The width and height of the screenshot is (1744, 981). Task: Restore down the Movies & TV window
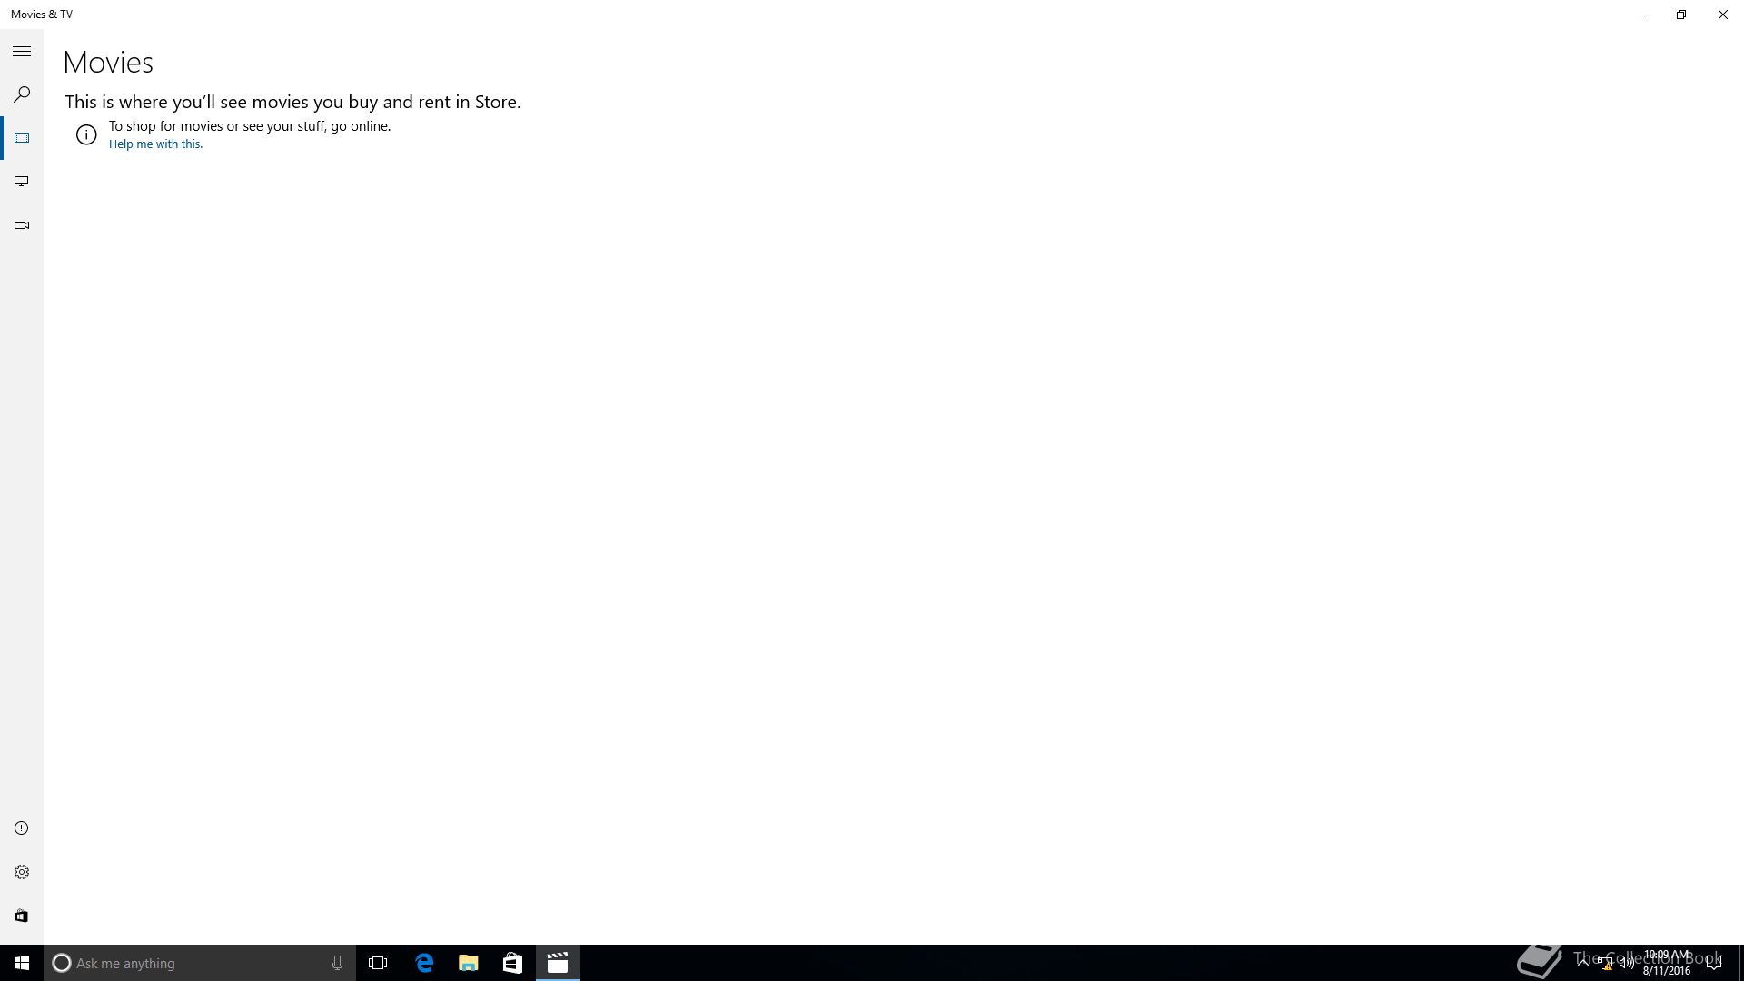1681,15
